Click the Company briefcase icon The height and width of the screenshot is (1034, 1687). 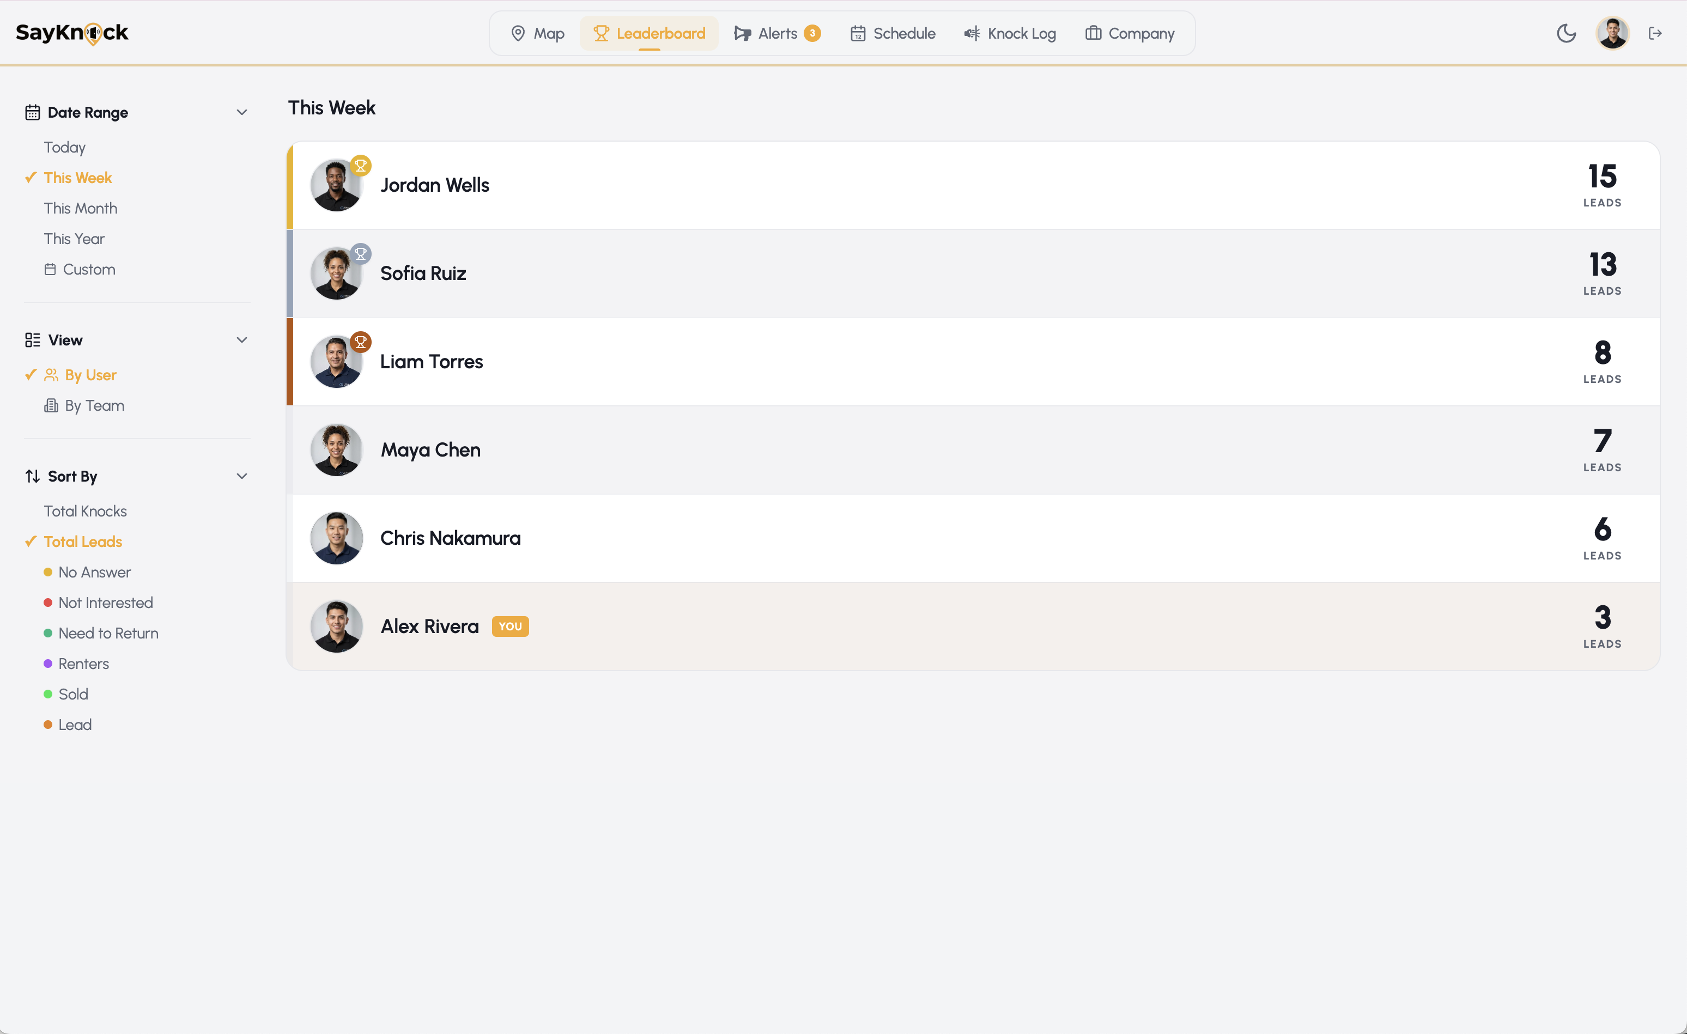[1094, 34]
